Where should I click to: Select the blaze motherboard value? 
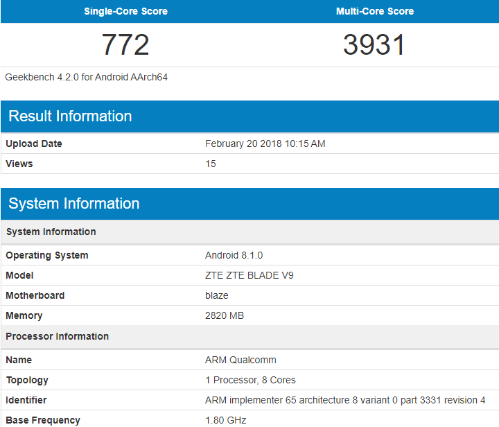coord(217,295)
